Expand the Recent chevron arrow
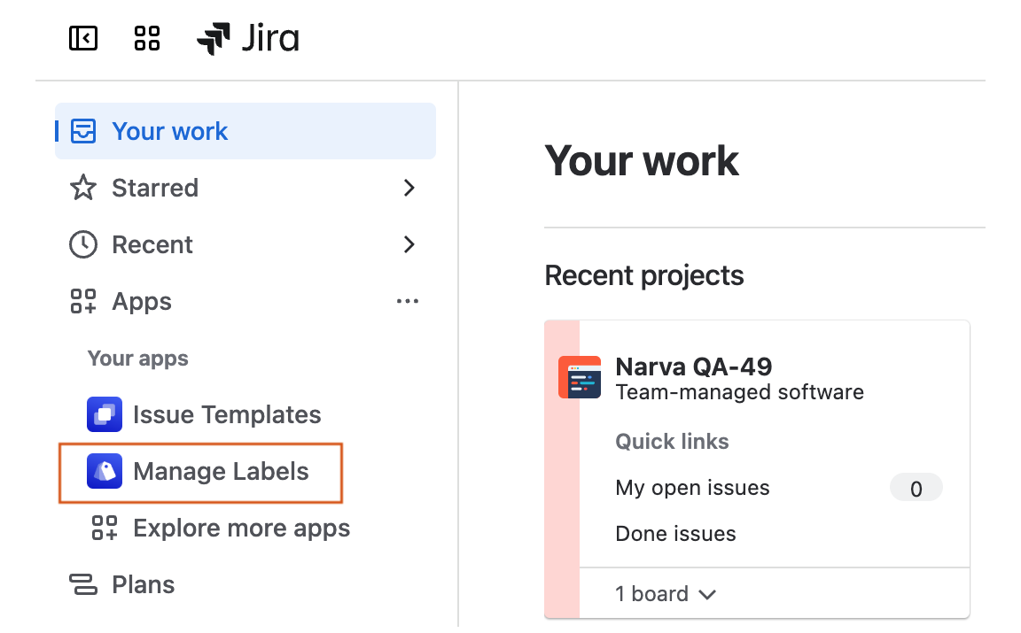1021x633 pixels. point(409,244)
